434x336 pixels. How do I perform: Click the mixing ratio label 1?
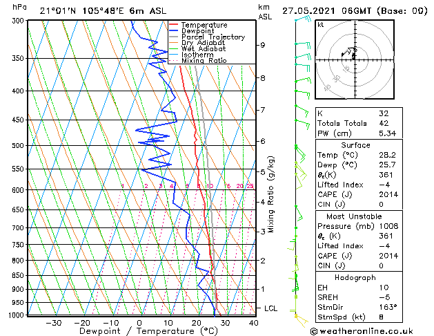click(x=123, y=186)
